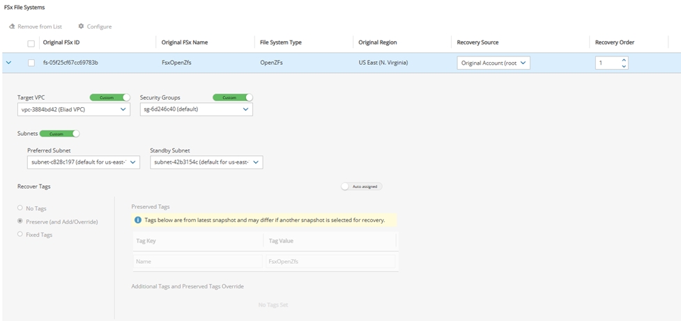The image size is (681, 321).
Task: Open the Standby Subnet dropdown
Action: tap(206, 162)
